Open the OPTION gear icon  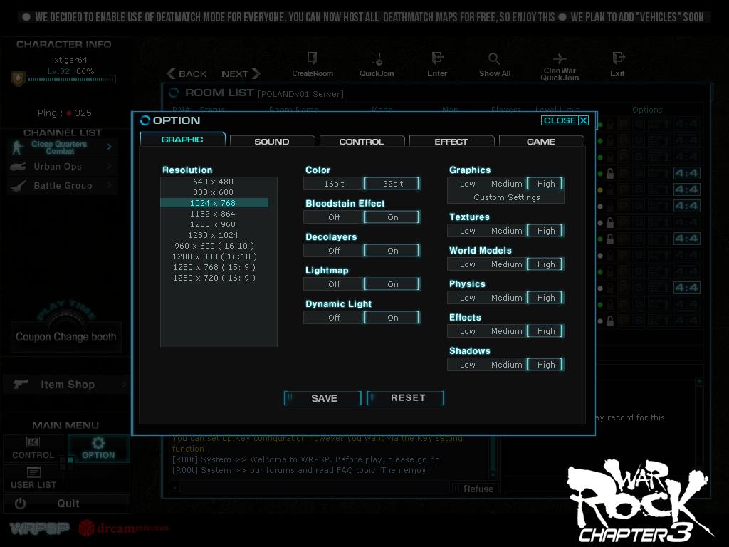click(98, 442)
